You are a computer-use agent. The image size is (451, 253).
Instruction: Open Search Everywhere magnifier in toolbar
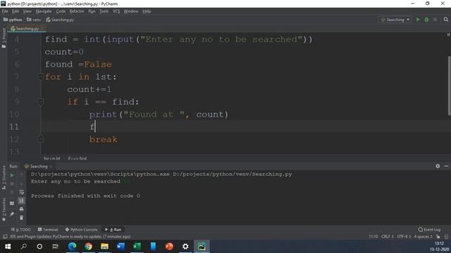point(446,20)
